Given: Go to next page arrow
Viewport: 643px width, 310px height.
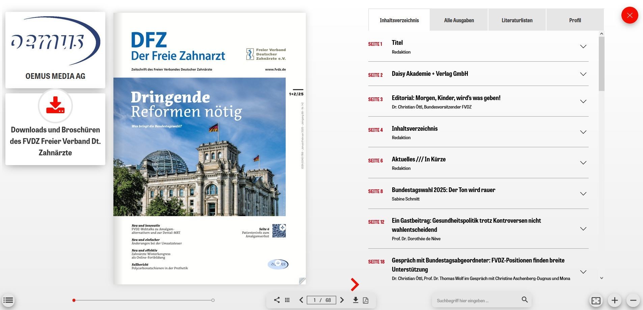Looking at the screenshot, I should point(342,300).
